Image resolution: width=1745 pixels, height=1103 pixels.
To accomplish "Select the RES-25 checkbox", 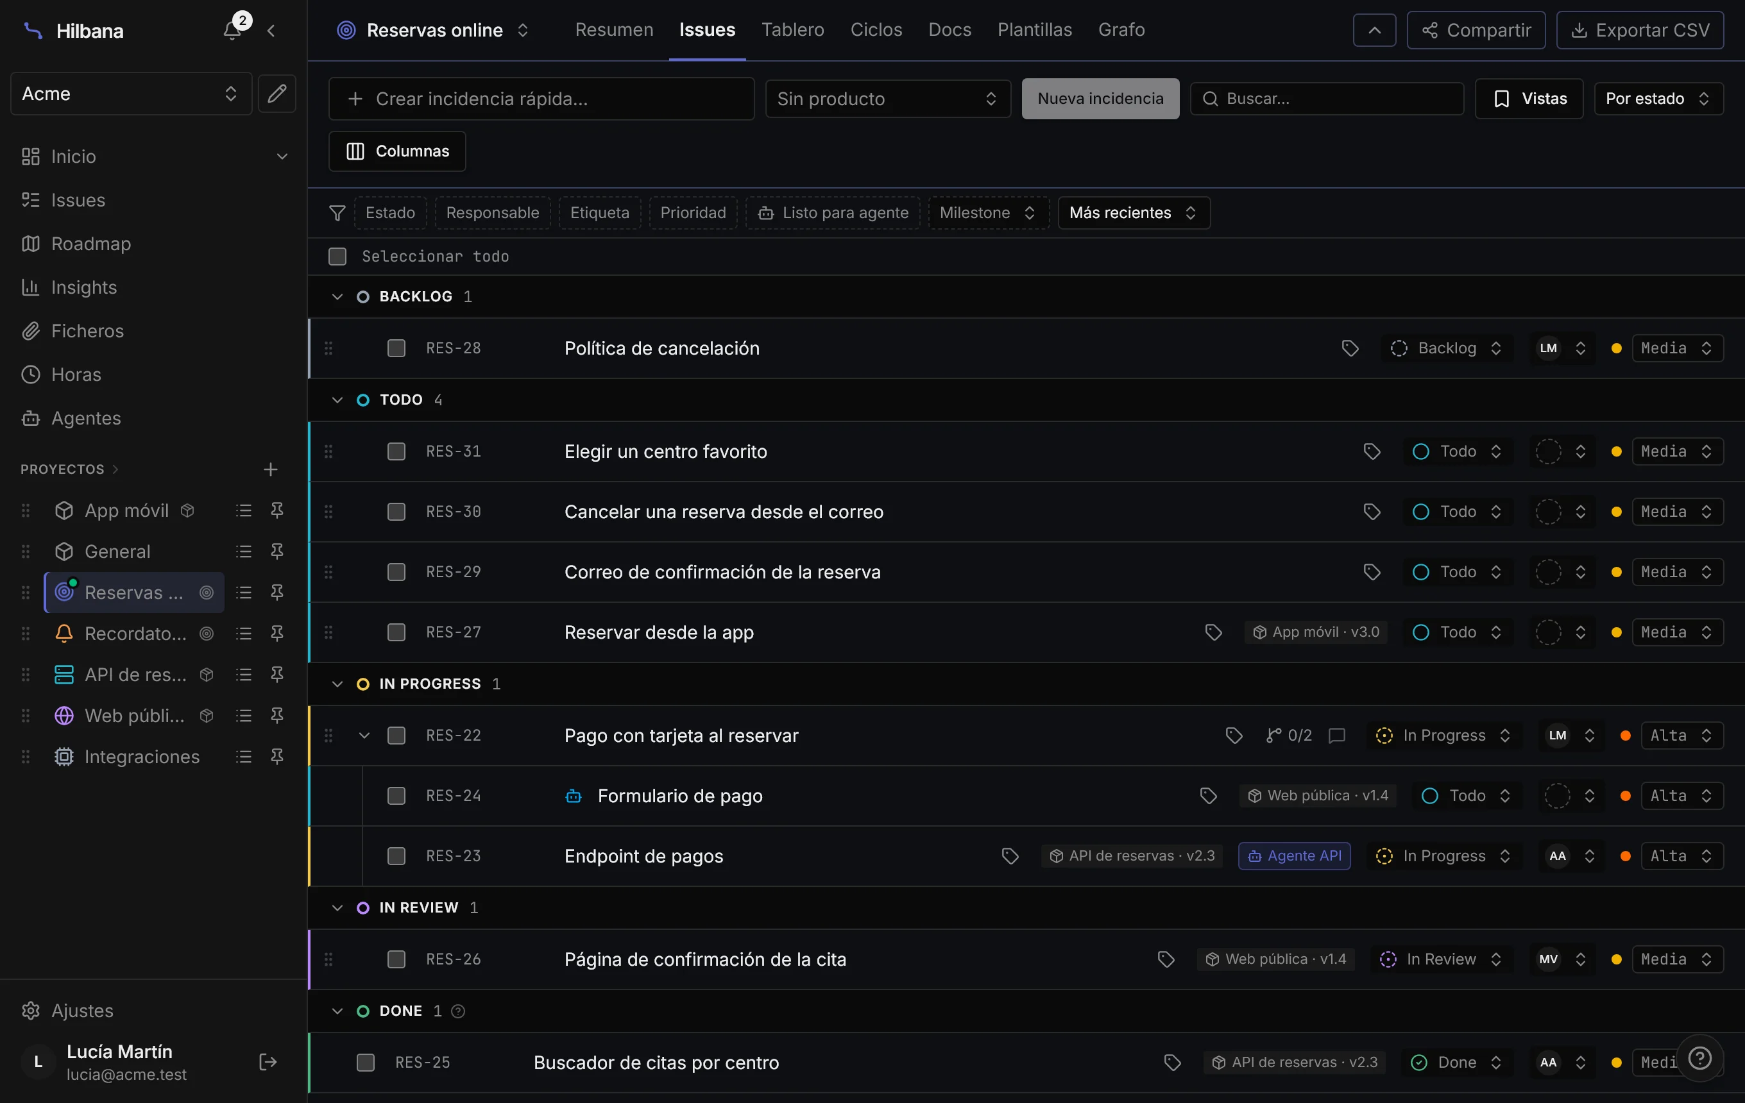I will point(366,1063).
